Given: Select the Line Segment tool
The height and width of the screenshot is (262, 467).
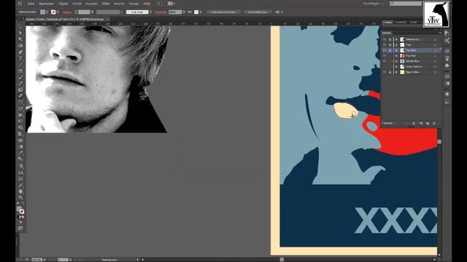Looking at the screenshot, I should 20,65.
